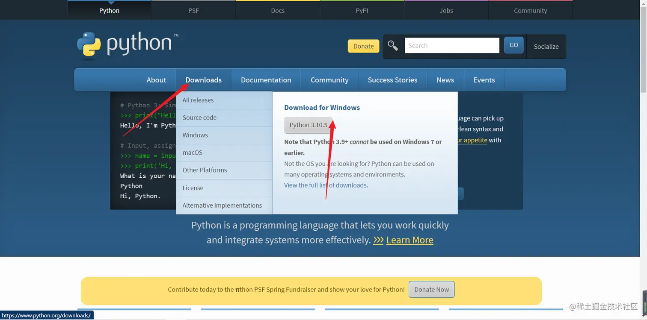
Task: Open the Events navigation menu
Action: pos(484,80)
